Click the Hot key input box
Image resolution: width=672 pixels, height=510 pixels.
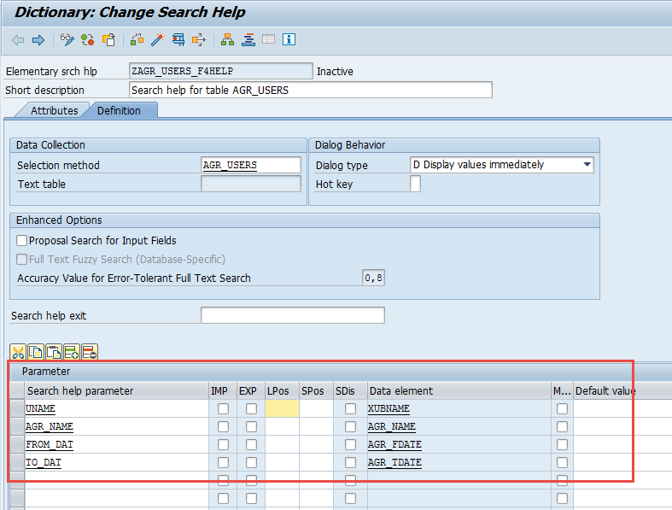click(x=415, y=184)
